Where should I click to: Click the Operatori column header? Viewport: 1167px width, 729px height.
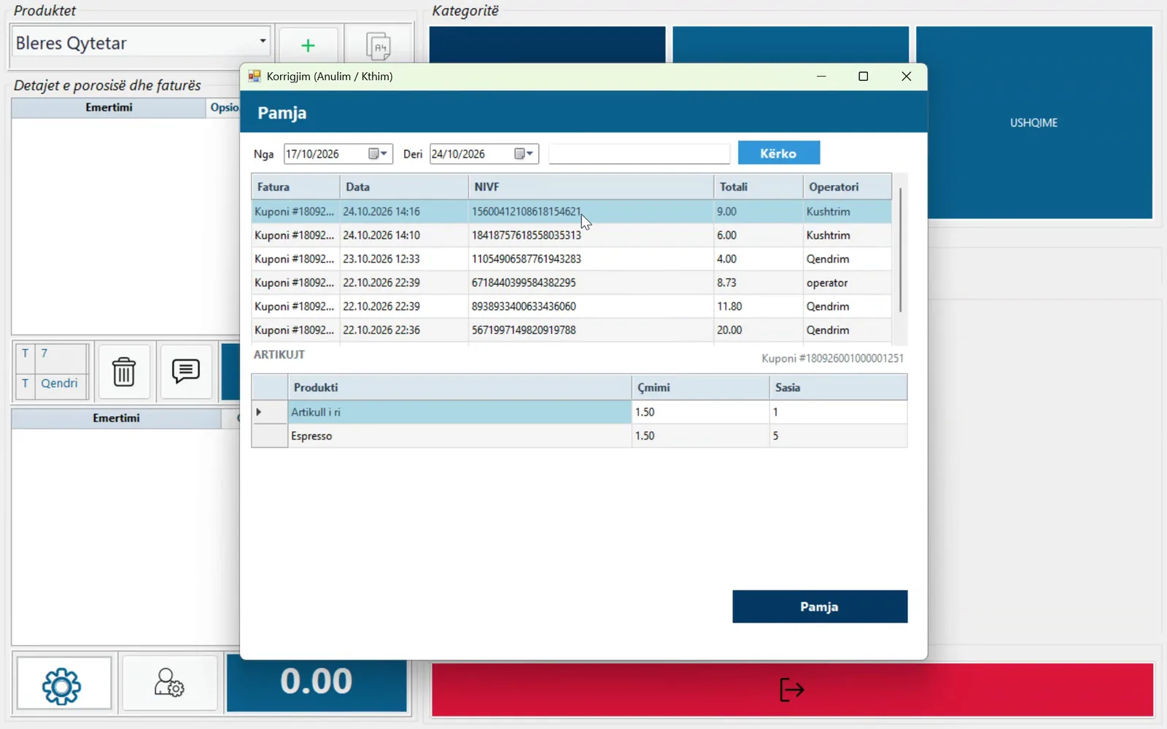tap(847, 187)
